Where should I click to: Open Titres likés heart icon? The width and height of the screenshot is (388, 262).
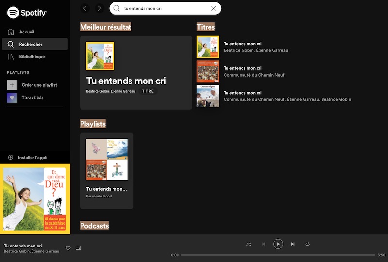12,98
